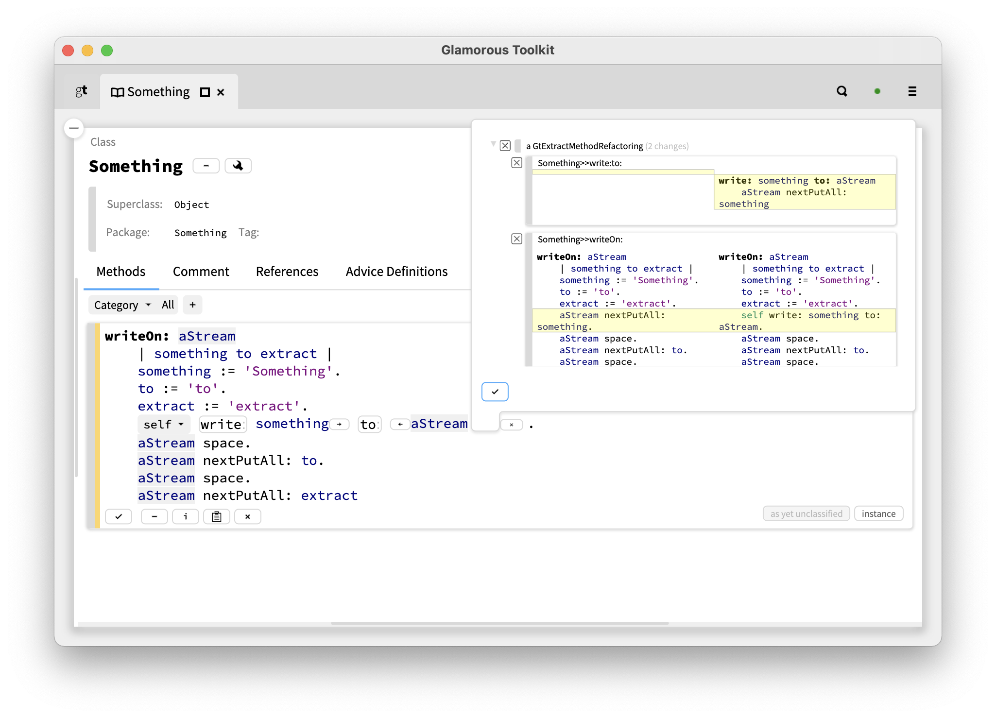Cancel the refactoring with the small x button

[x=512, y=425]
